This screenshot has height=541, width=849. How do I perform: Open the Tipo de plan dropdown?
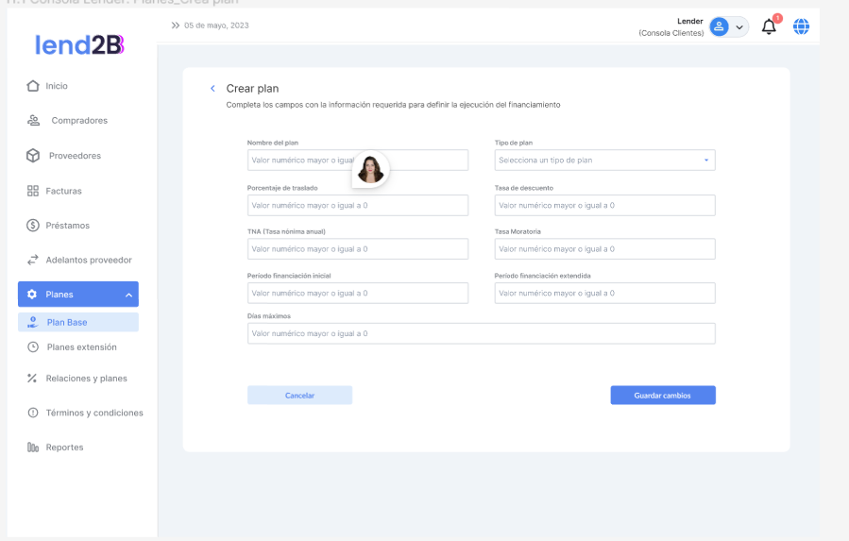tap(604, 161)
